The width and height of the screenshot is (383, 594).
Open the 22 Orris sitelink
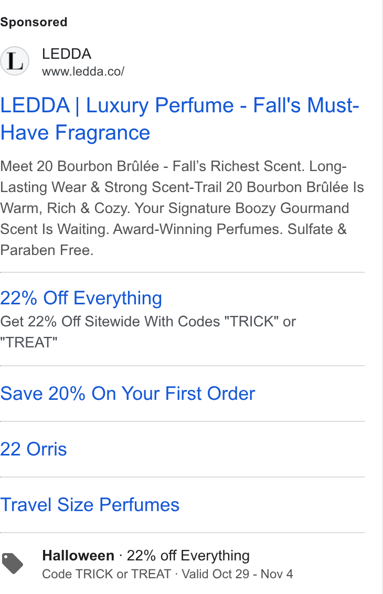(34, 449)
